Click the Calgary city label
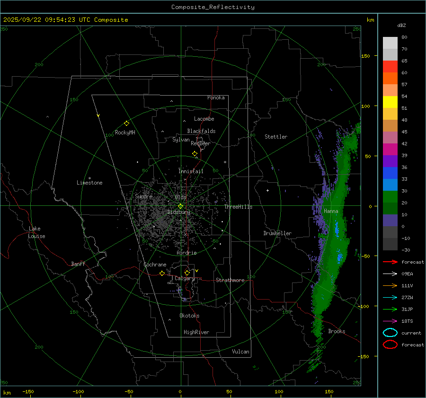426x398 pixels. click(184, 279)
